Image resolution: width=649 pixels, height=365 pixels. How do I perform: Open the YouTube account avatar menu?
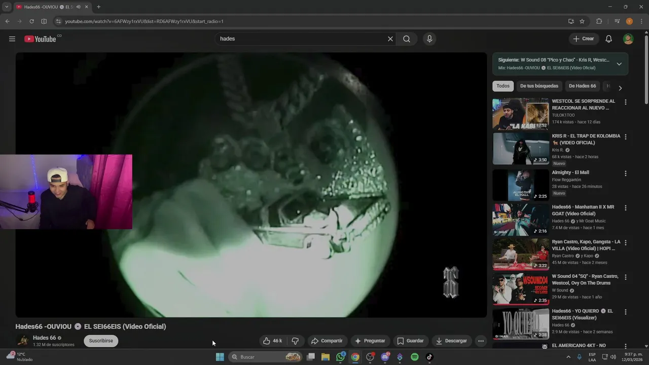pyautogui.click(x=628, y=39)
